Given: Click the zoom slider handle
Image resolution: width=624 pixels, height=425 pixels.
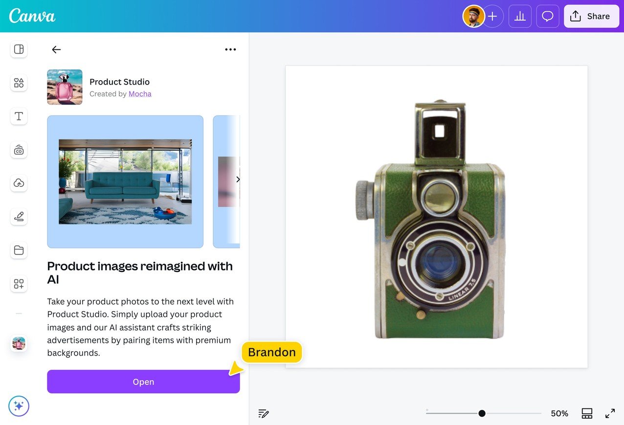Looking at the screenshot, I should click(482, 413).
